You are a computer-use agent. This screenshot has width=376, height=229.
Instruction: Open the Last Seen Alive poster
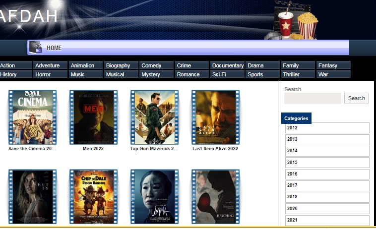216,117
